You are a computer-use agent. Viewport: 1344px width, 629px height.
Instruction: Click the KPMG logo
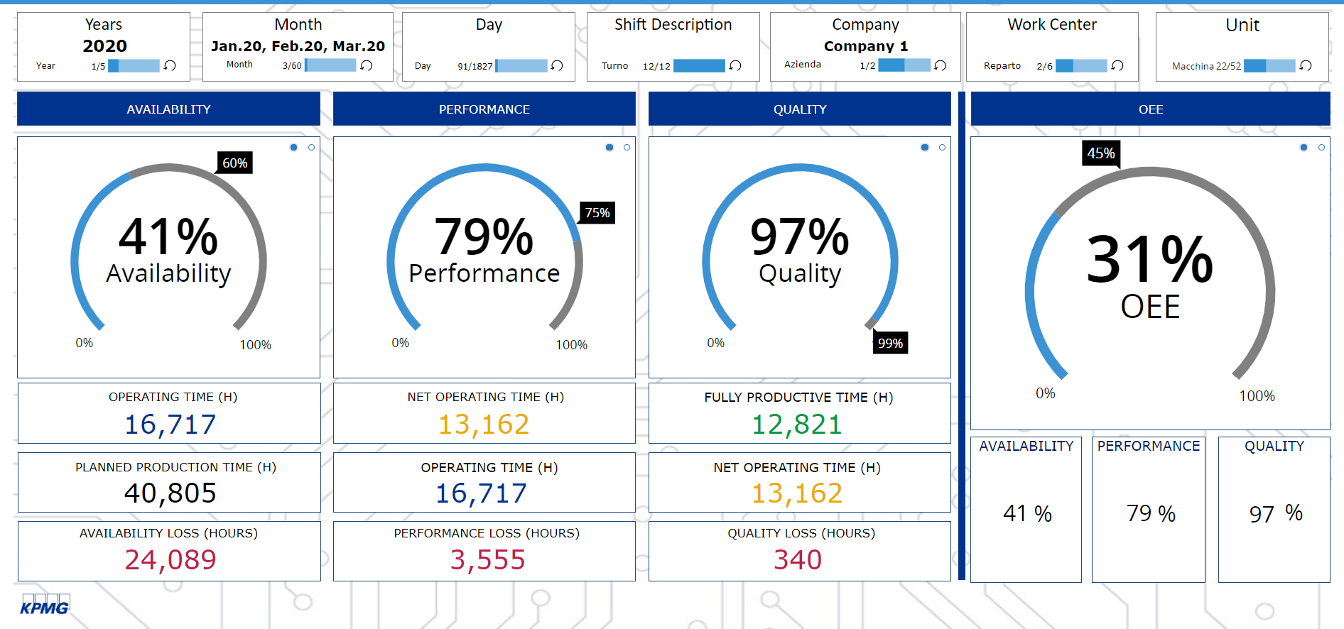click(45, 606)
